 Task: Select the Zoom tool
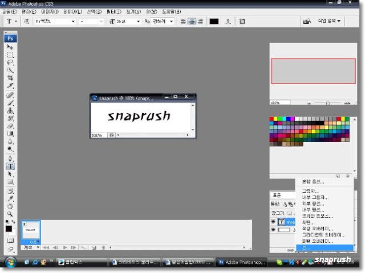pyautogui.click(x=10, y=214)
